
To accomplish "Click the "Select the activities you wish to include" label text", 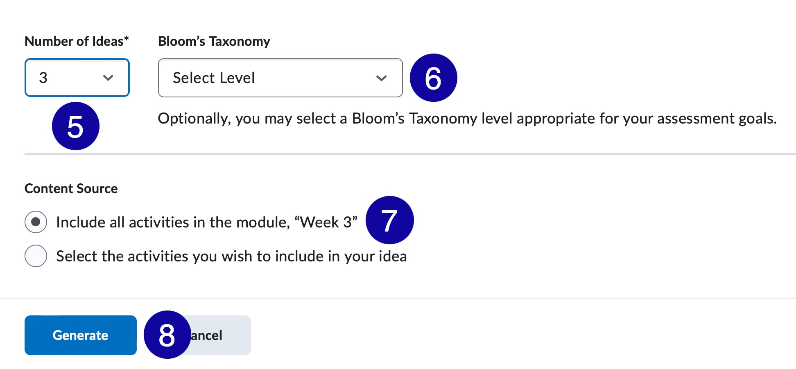I will [x=231, y=256].
